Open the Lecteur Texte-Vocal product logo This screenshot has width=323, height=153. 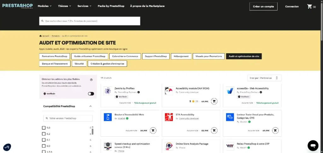(230, 117)
